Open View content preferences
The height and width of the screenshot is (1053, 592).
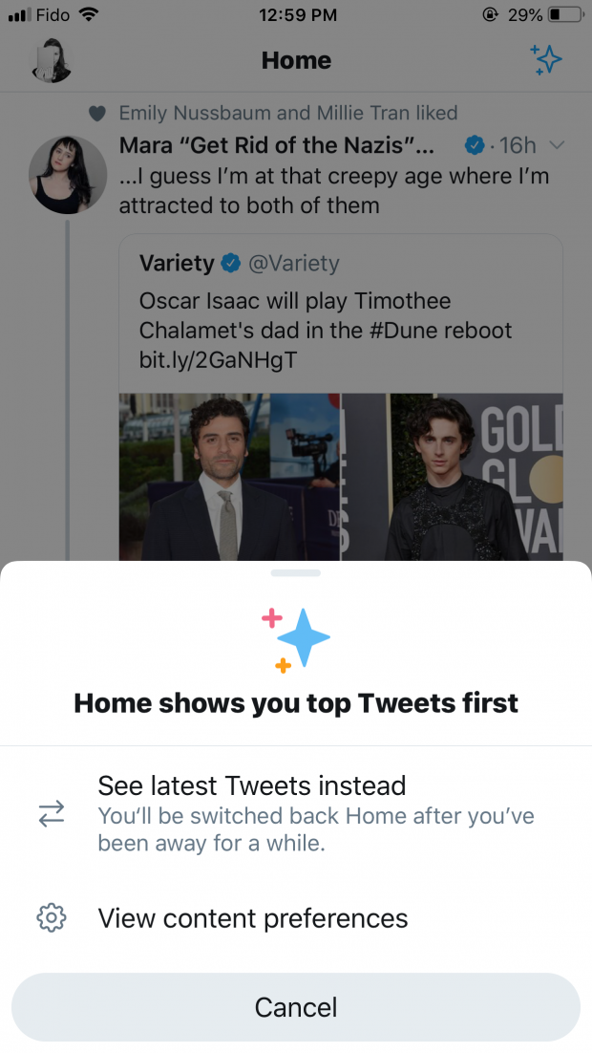click(x=252, y=917)
